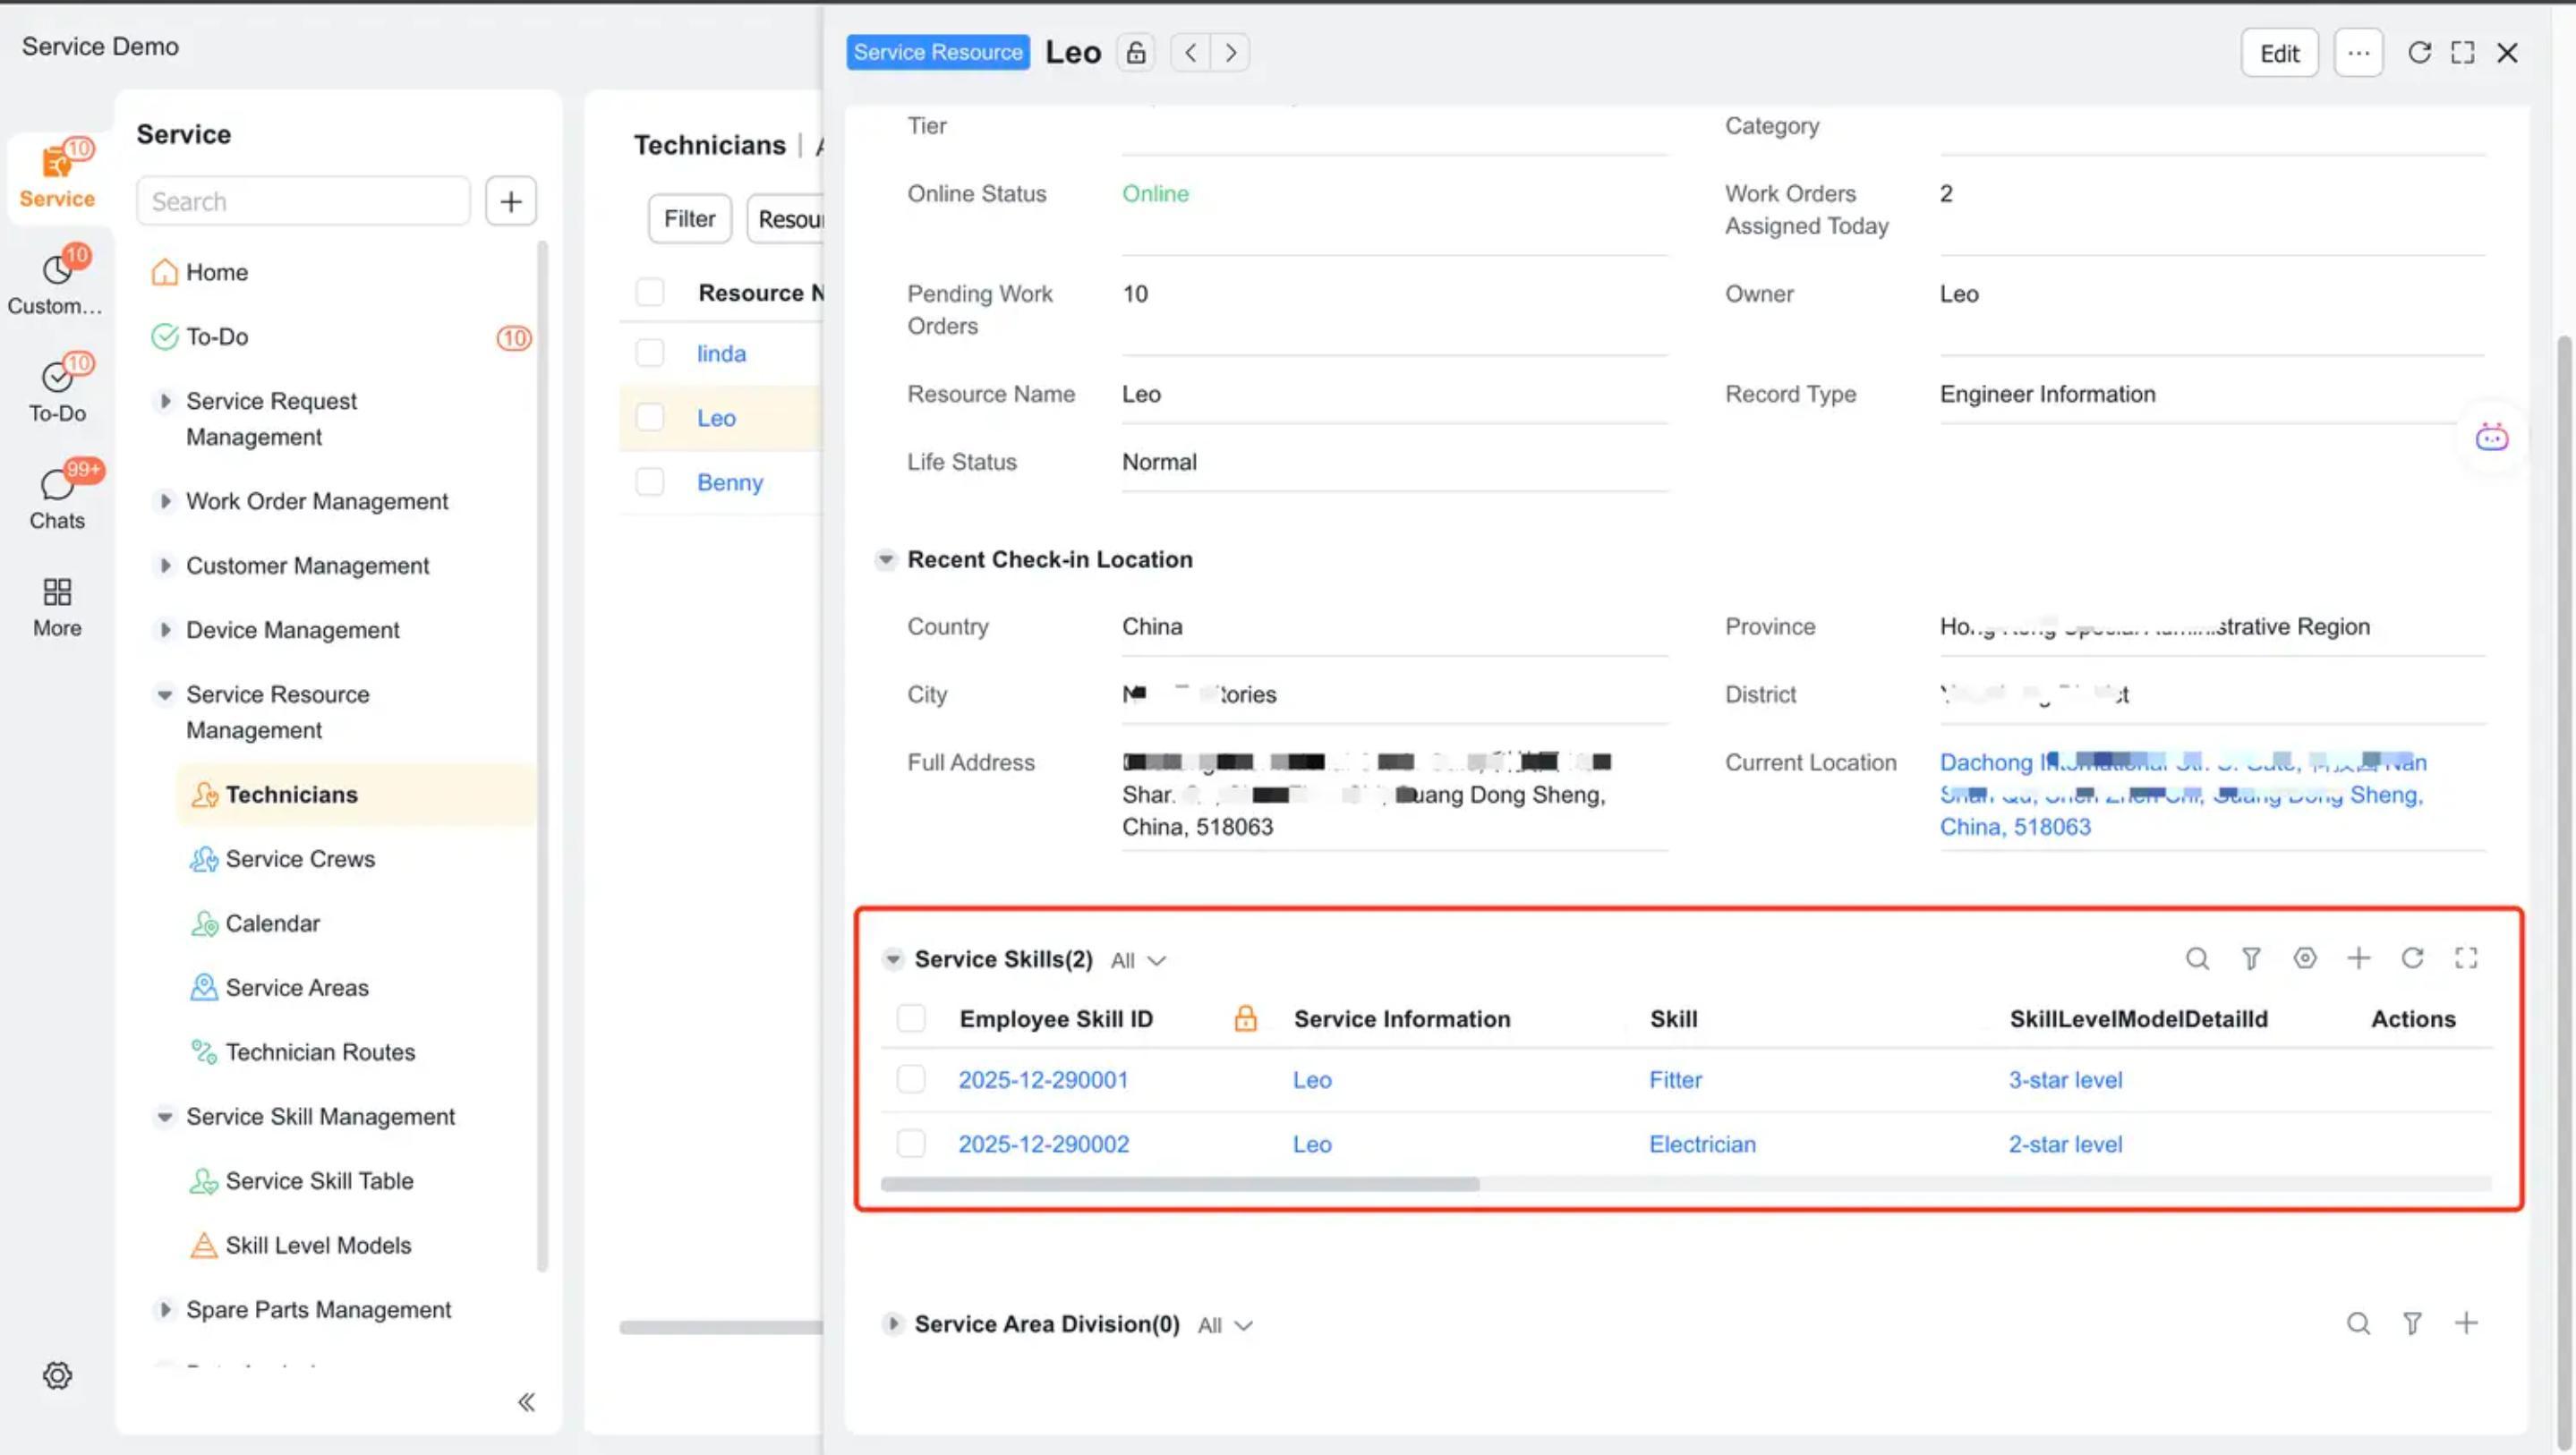Click the Edit button

(x=2279, y=53)
